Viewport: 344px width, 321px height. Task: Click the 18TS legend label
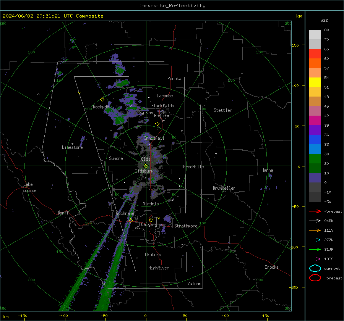(329, 259)
